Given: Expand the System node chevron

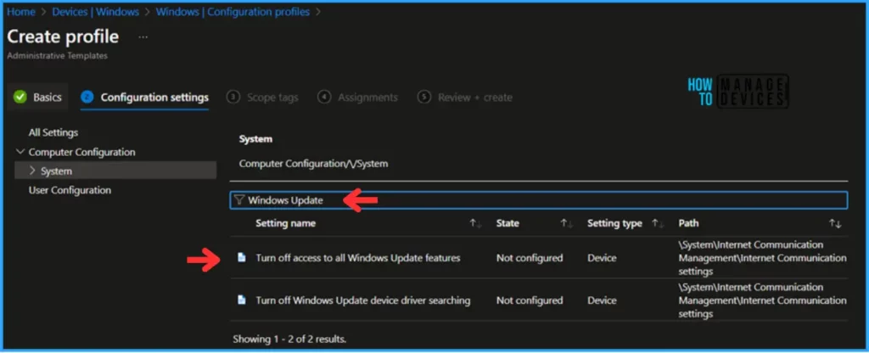Looking at the screenshot, I should (x=33, y=171).
